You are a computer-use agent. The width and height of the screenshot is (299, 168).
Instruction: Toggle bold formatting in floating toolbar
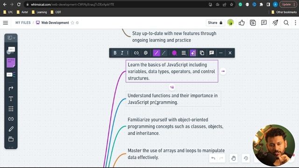click(x=115, y=53)
